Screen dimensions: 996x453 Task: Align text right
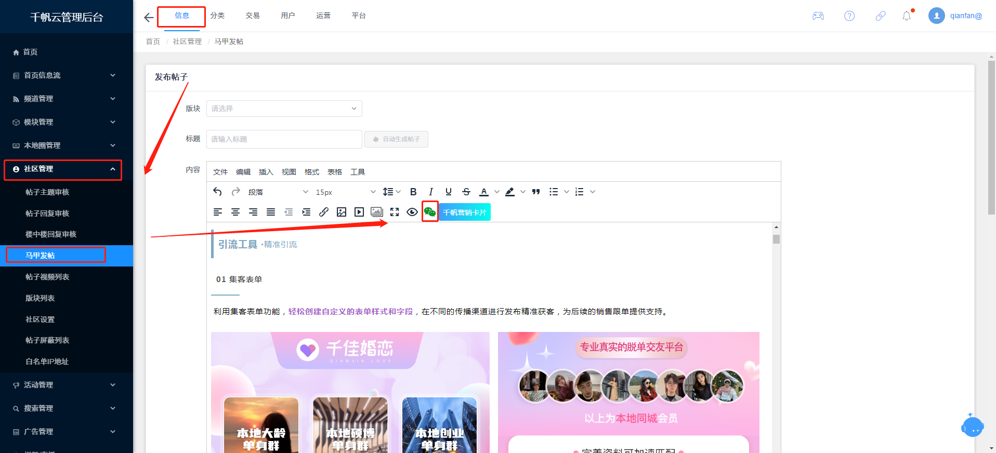(x=253, y=212)
